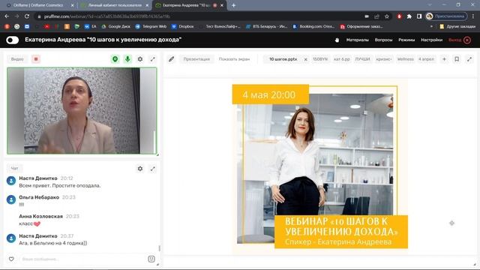
Task: Select the кат 6.pp presentation tab
Action: (x=342, y=59)
